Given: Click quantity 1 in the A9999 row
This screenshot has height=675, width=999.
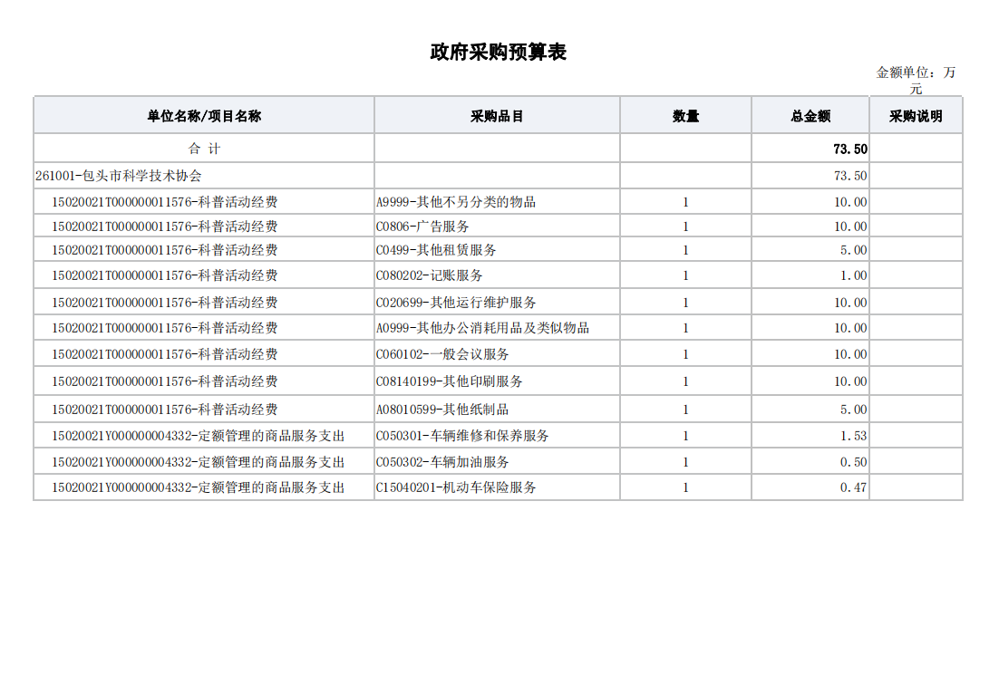Looking at the screenshot, I should click(x=685, y=202).
